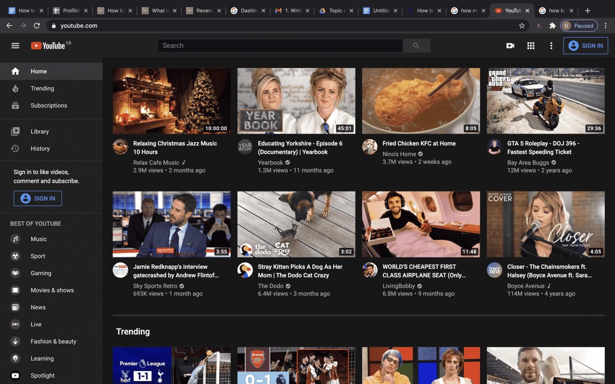The height and width of the screenshot is (384, 615).
Task: Click SIGN IN button in sidebar
Action: coord(38,198)
